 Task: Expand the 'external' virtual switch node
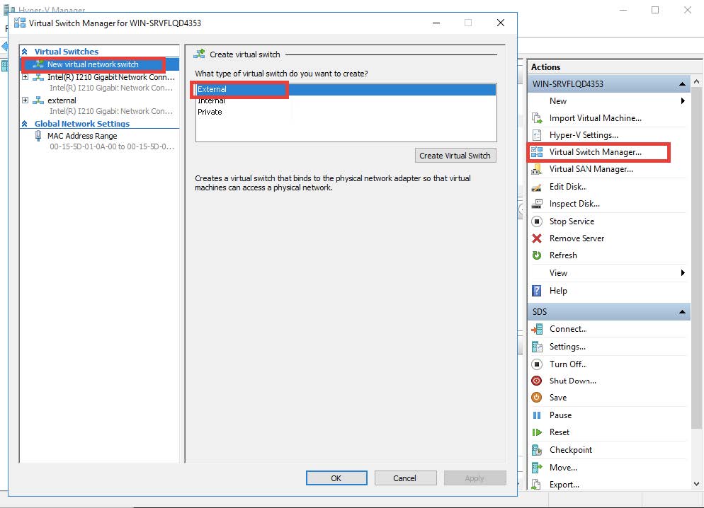point(25,100)
